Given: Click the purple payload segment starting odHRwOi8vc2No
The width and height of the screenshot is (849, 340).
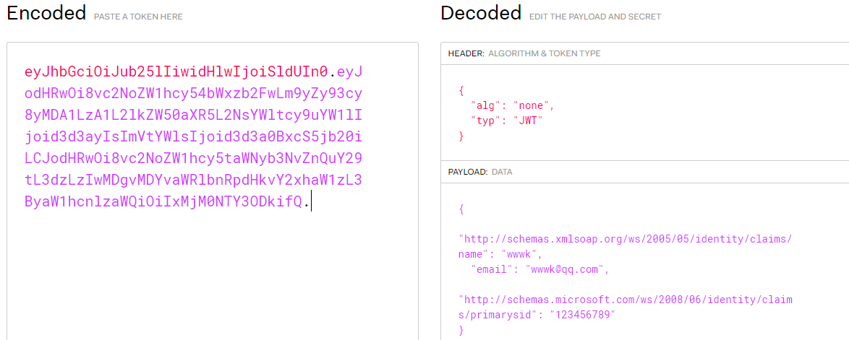Looking at the screenshot, I should tap(193, 94).
